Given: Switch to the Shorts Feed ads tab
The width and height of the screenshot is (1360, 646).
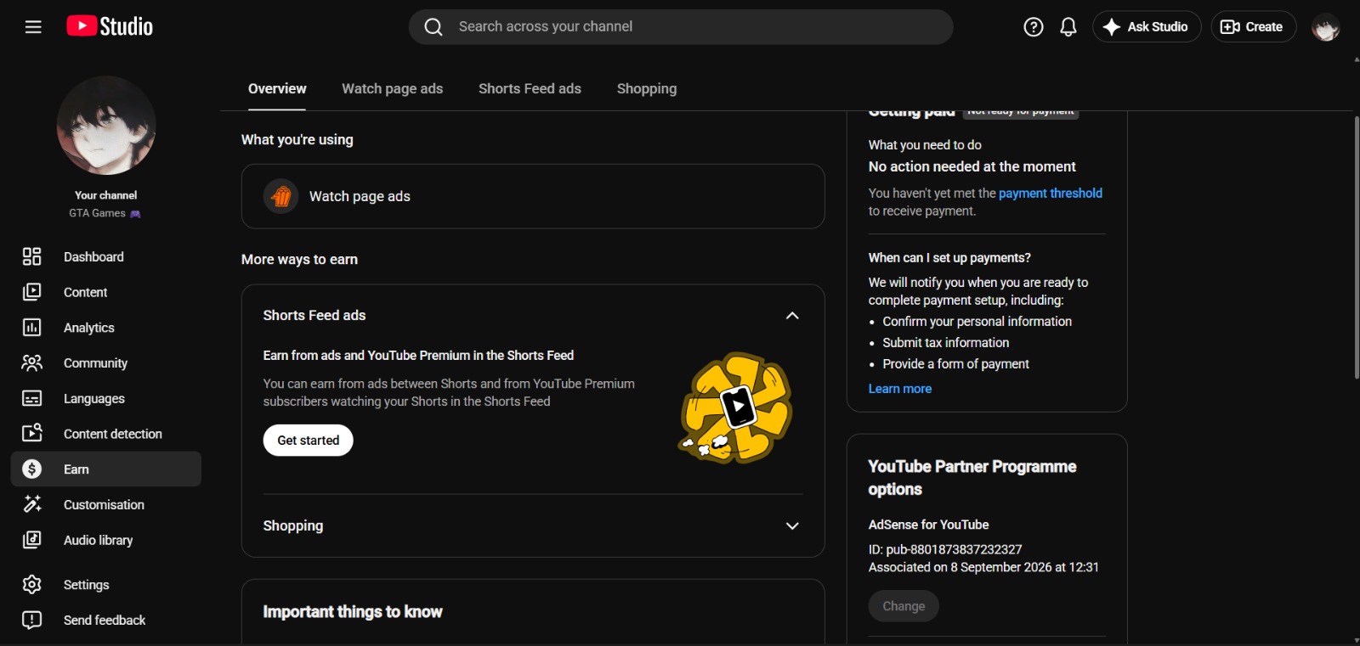Looking at the screenshot, I should 530,88.
